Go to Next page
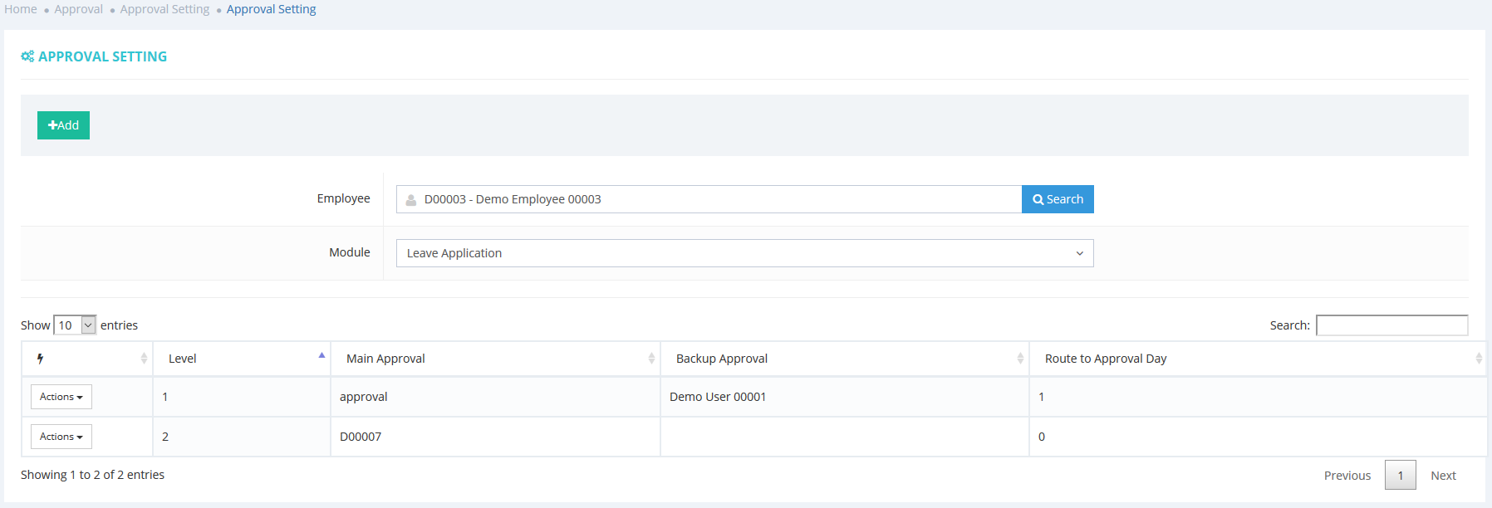Image resolution: width=1492 pixels, height=508 pixels. pos(1443,476)
